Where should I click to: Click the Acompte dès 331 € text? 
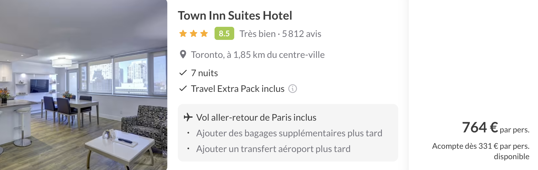(481, 146)
